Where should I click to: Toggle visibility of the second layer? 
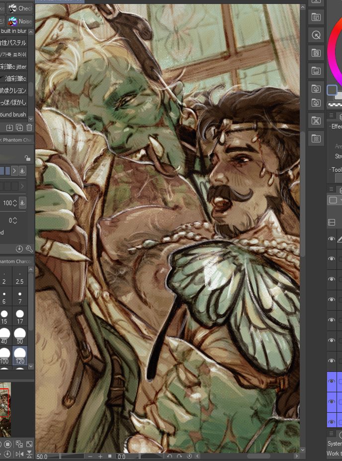coord(332,259)
